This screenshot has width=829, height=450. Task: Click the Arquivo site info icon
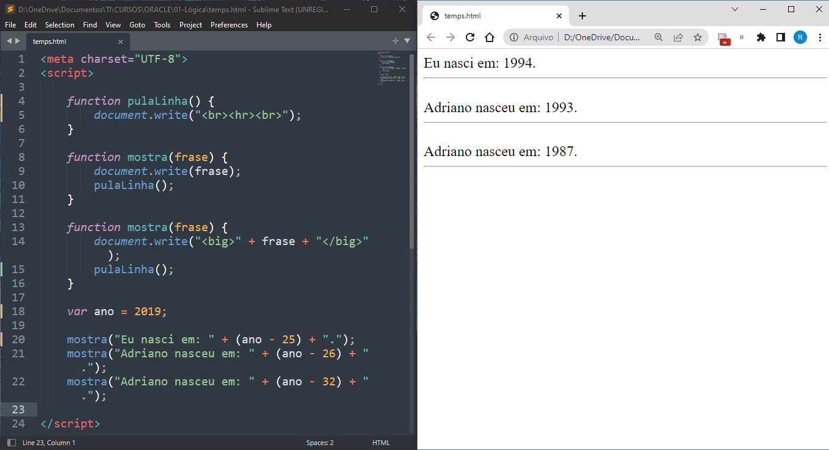(514, 37)
